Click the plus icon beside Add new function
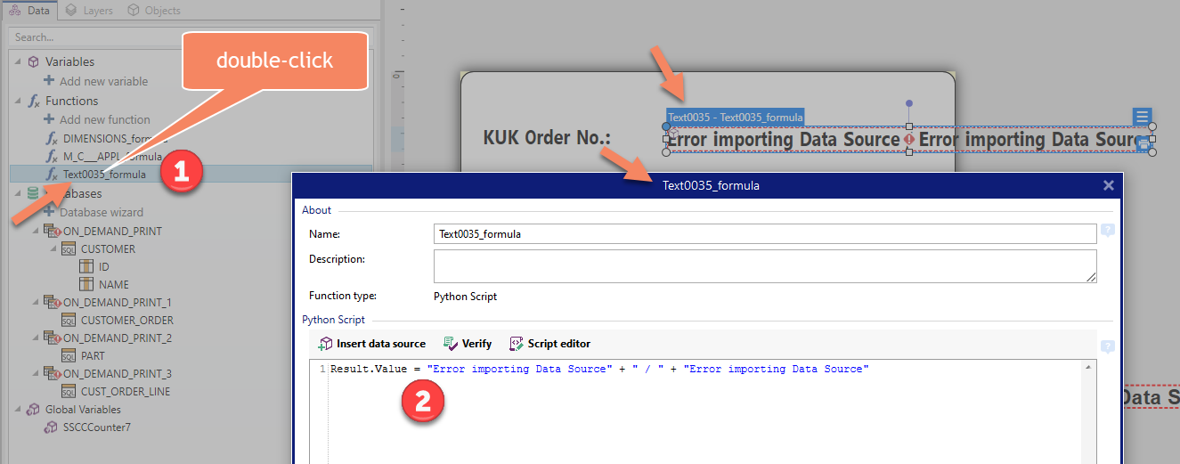This screenshot has height=464, width=1180. tap(49, 119)
